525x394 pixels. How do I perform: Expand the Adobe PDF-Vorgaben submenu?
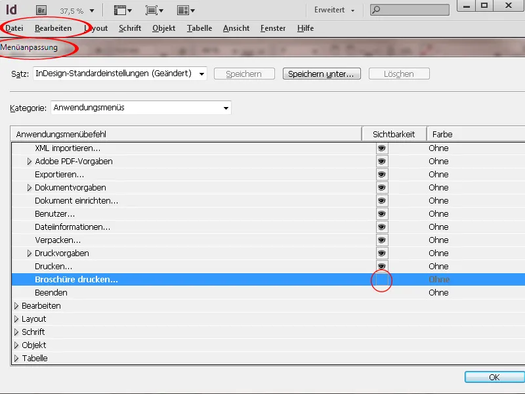(29, 162)
